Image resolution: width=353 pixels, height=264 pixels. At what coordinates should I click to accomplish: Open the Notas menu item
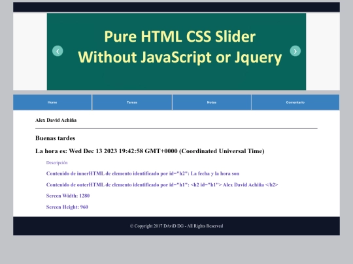tap(212, 102)
